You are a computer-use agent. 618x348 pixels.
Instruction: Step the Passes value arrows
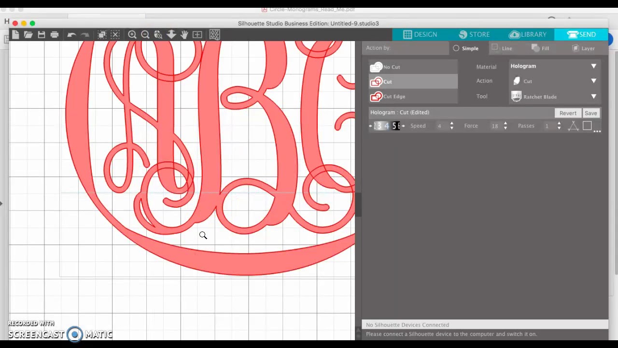click(559, 126)
